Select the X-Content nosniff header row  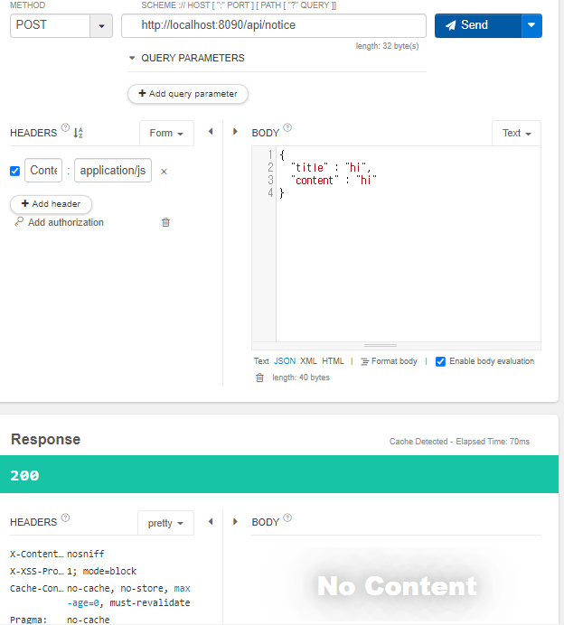tap(58, 554)
